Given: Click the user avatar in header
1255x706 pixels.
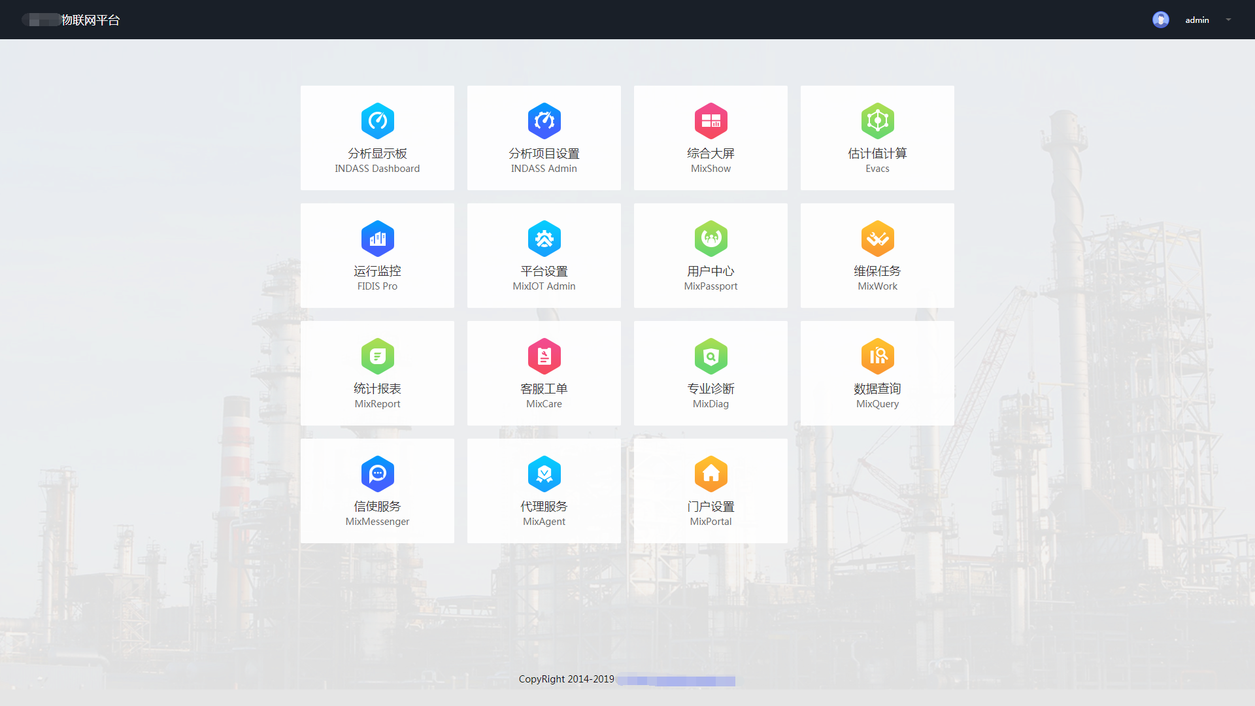Looking at the screenshot, I should pos(1160,20).
